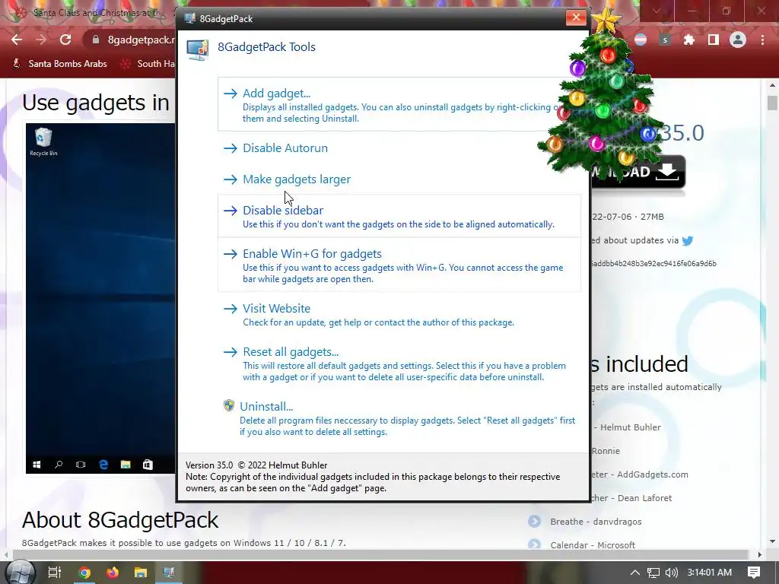Click the 8GadgetPack title bar icon
Image resolution: width=779 pixels, height=584 pixels.
tap(189, 19)
